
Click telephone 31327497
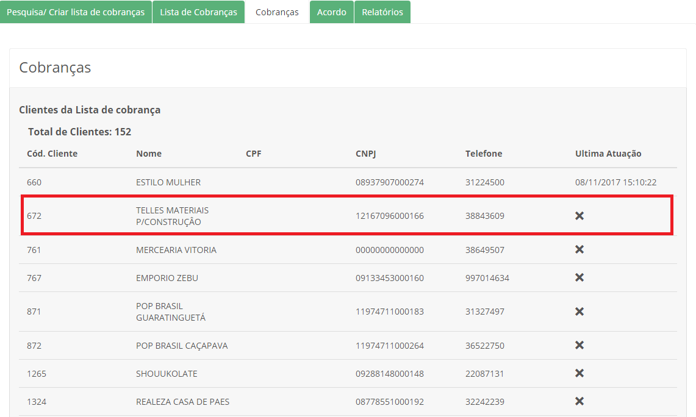485,312
